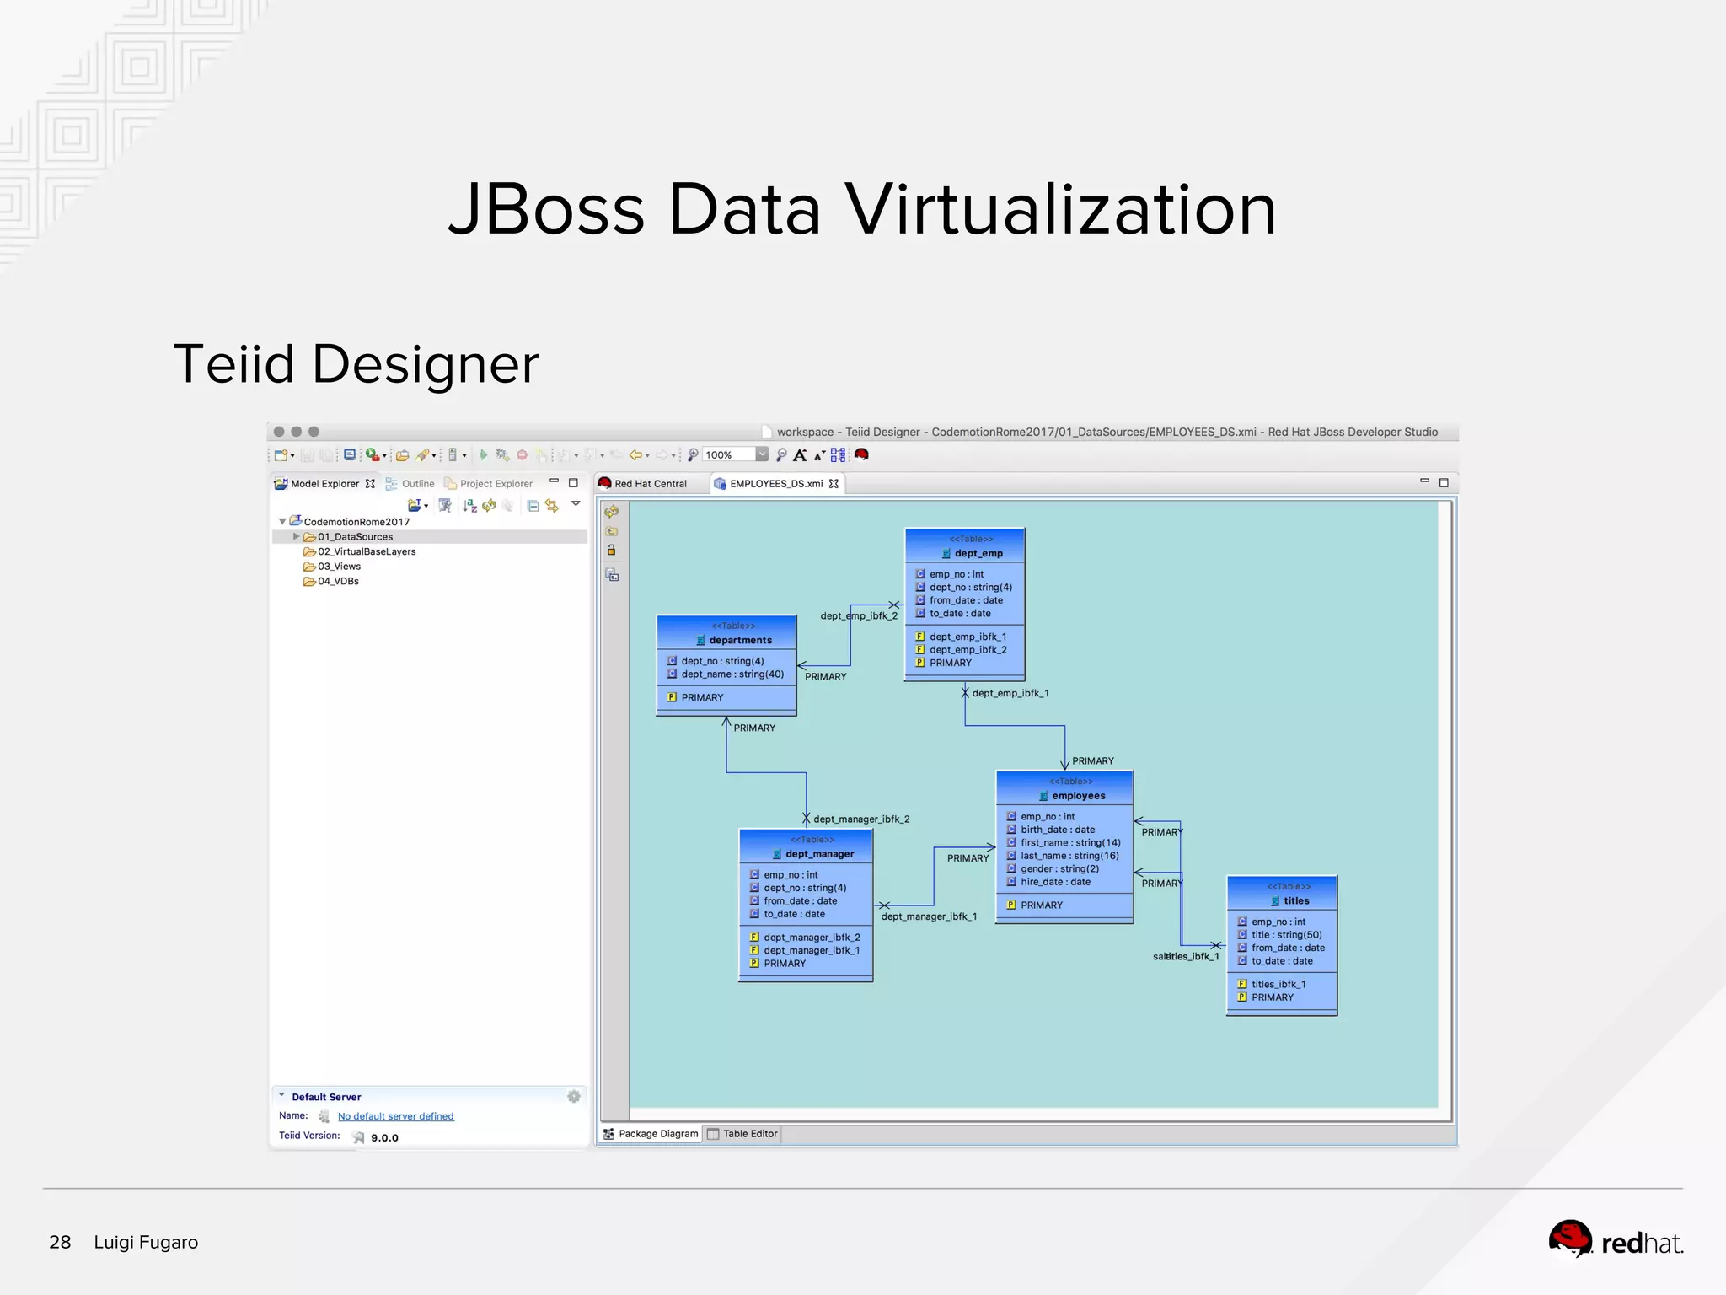Collapse the CodemotionRome2017 project node
This screenshot has height=1295, width=1726.
(282, 522)
